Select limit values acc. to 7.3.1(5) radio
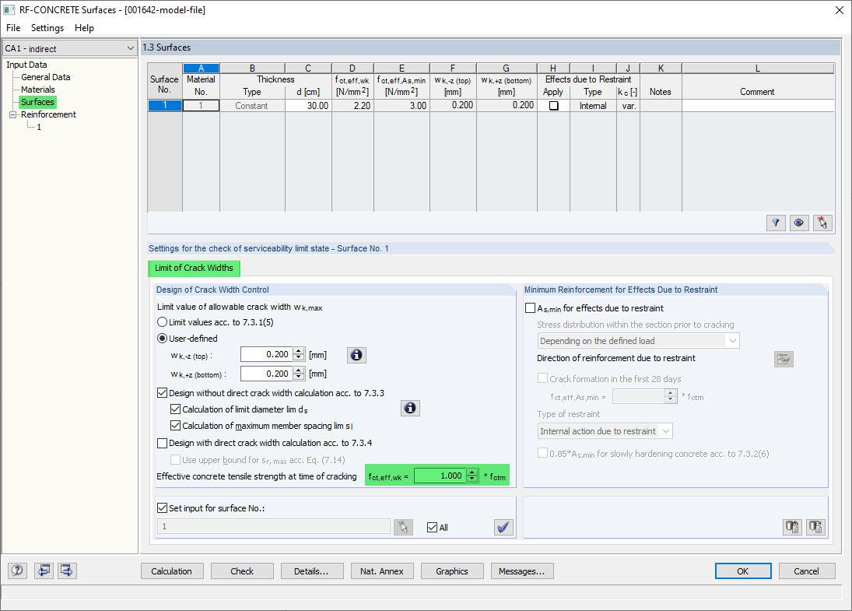 [162, 322]
